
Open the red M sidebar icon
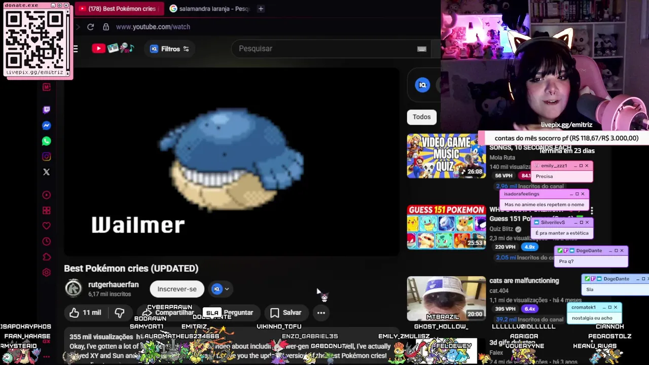point(47,87)
